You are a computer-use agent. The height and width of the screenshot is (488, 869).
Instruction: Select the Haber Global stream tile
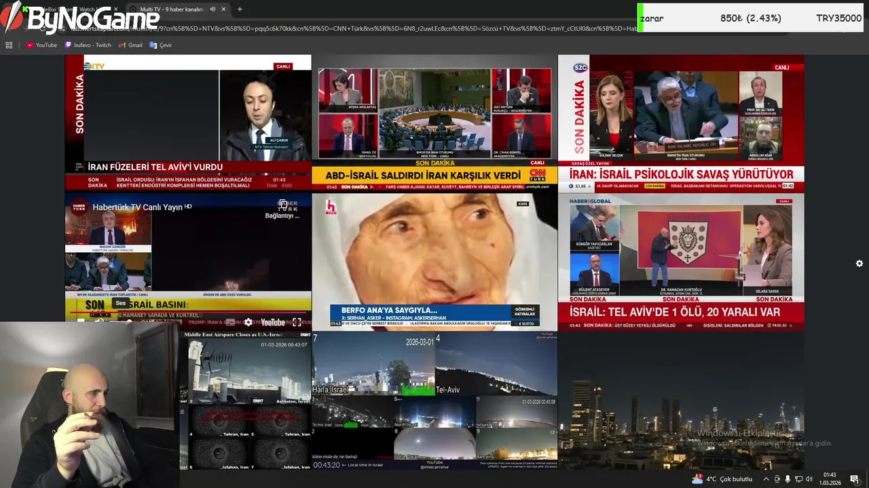681,262
